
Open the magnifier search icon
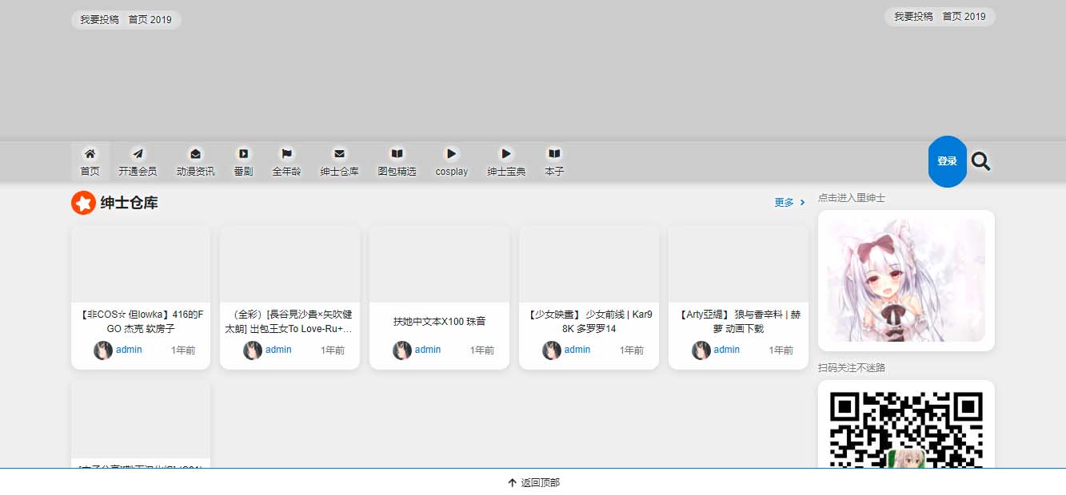click(x=980, y=161)
